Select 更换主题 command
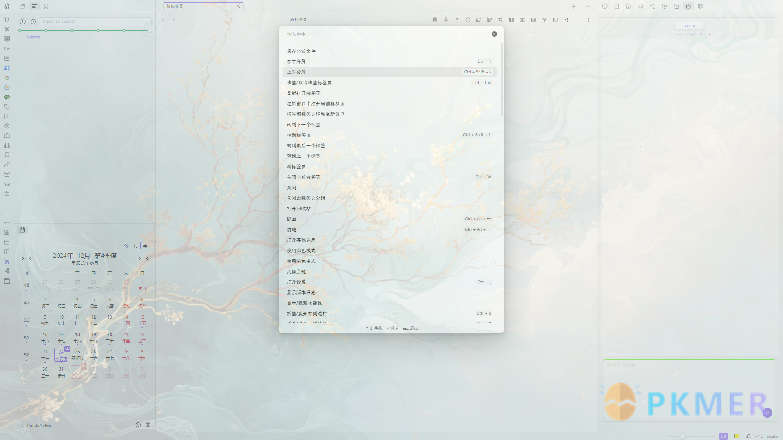Viewport: 783px width, 440px height. click(x=389, y=272)
